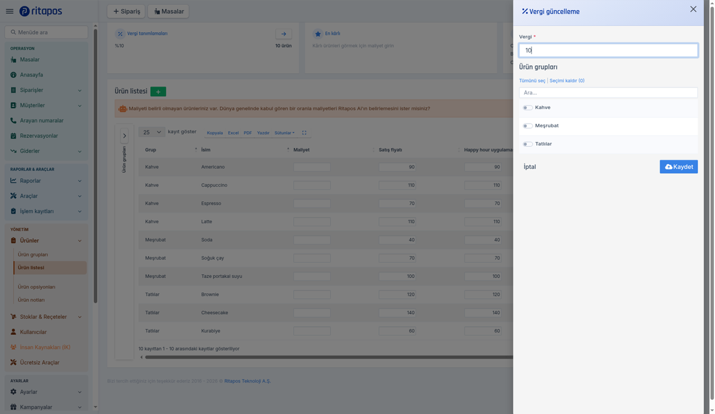715x414 pixels.
Task: Click the İnsan Kaynakları icon
Action: pos(14,347)
